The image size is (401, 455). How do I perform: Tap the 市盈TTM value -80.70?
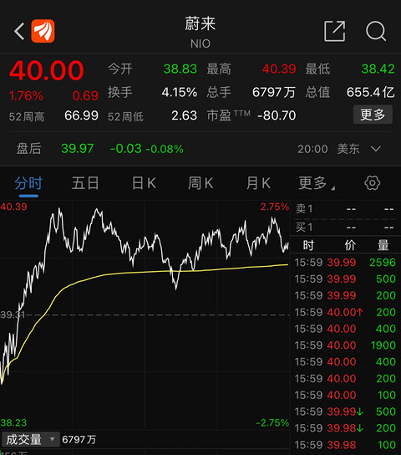pos(277,115)
